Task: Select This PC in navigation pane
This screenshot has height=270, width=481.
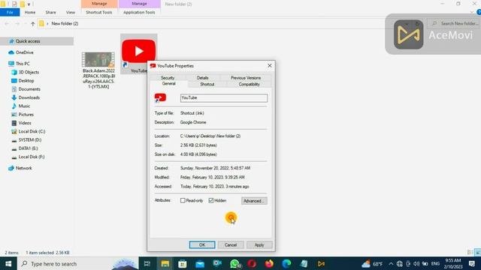Action: (x=23, y=63)
